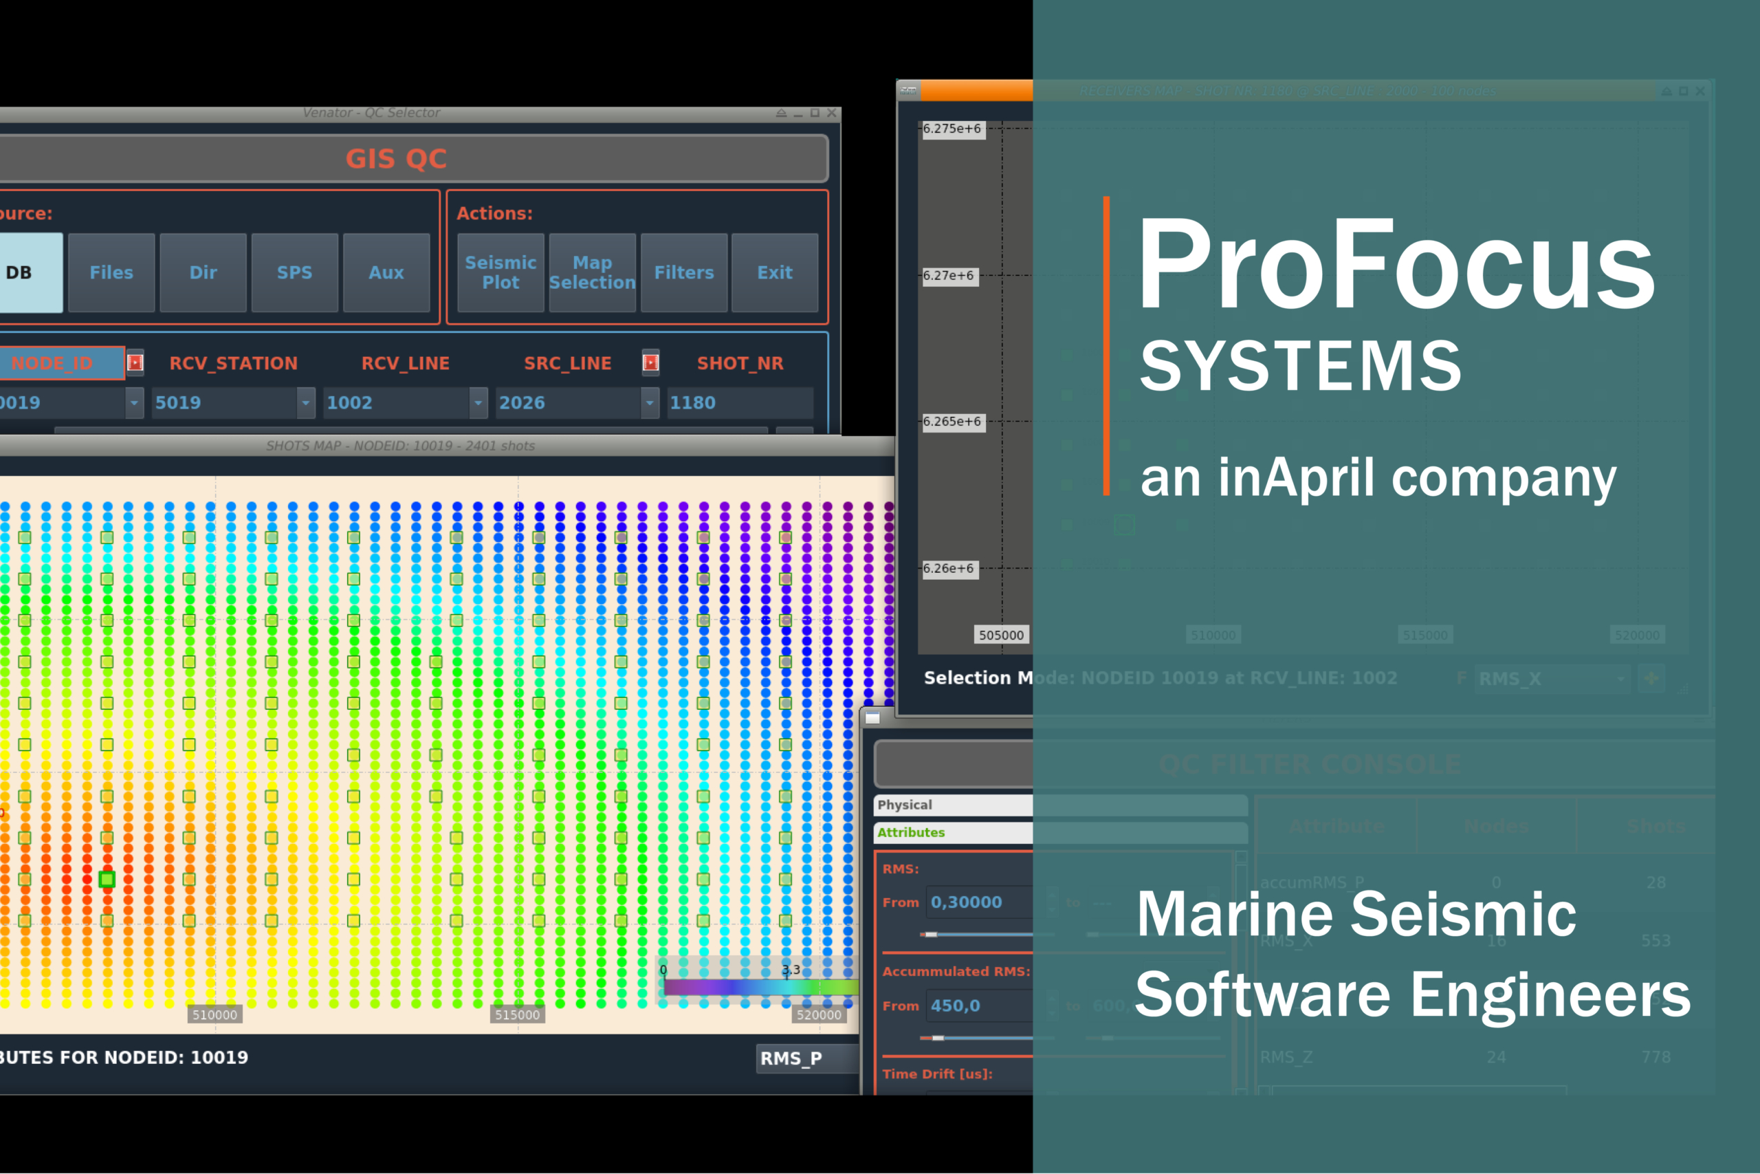Expand the RCV_LINE 1002 dropdown arrow
This screenshot has width=1760, height=1174.
pos(478,403)
